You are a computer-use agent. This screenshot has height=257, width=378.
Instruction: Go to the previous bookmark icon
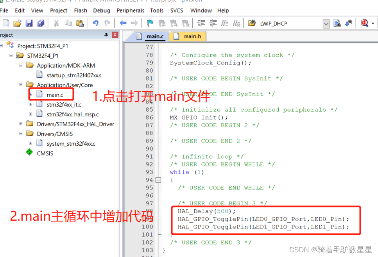point(162,23)
